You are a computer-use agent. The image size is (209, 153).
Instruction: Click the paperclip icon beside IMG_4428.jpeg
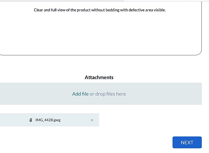pyautogui.click(x=31, y=120)
